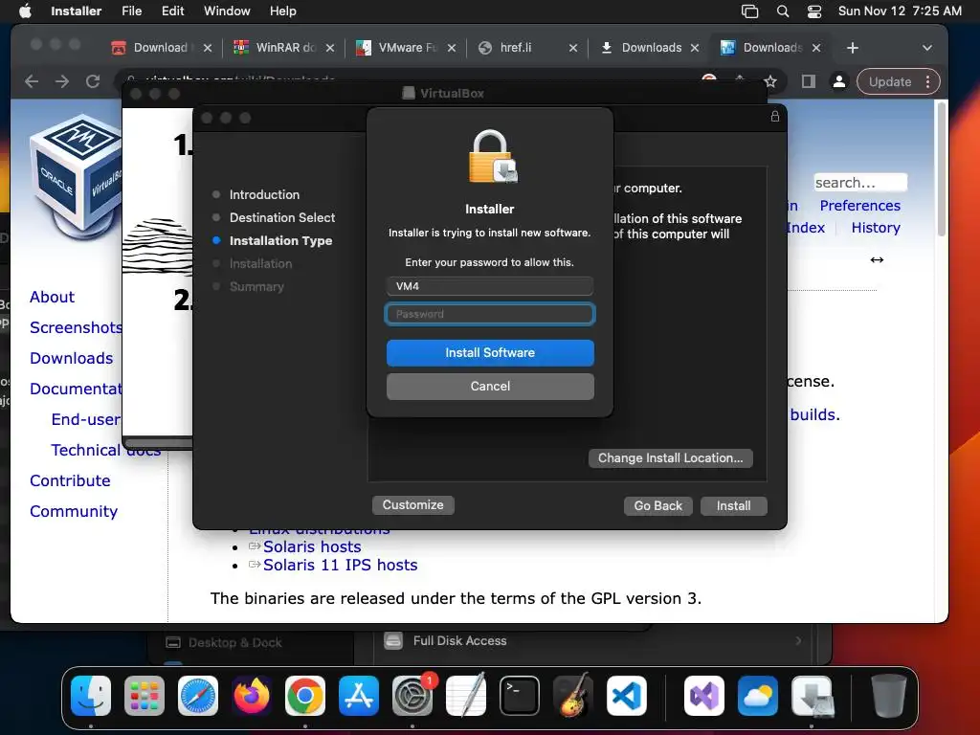Expand the Full Disk Access row chevron
The height and width of the screenshot is (735, 980).
click(798, 640)
